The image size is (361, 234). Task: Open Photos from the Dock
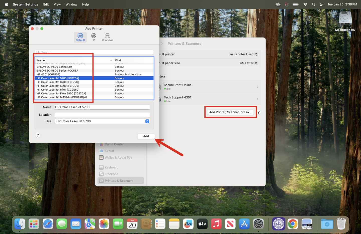pyautogui.click(x=104, y=224)
